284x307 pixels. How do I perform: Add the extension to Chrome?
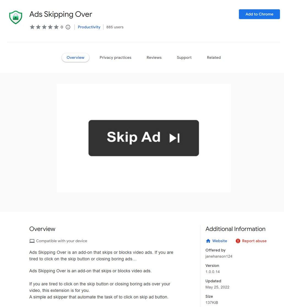tap(259, 14)
